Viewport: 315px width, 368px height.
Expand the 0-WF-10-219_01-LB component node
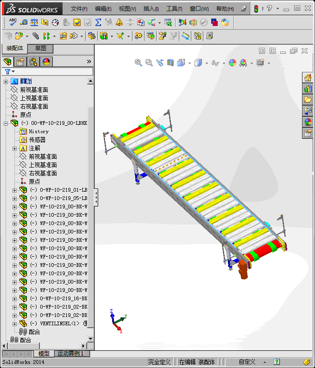(14, 190)
